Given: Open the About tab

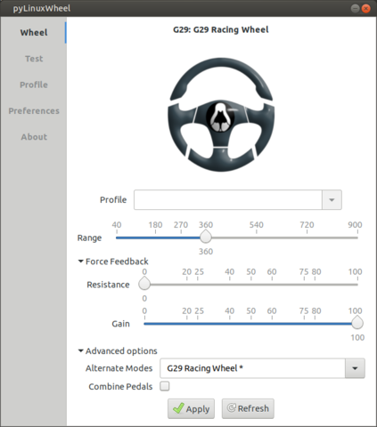Looking at the screenshot, I should tap(34, 137).
